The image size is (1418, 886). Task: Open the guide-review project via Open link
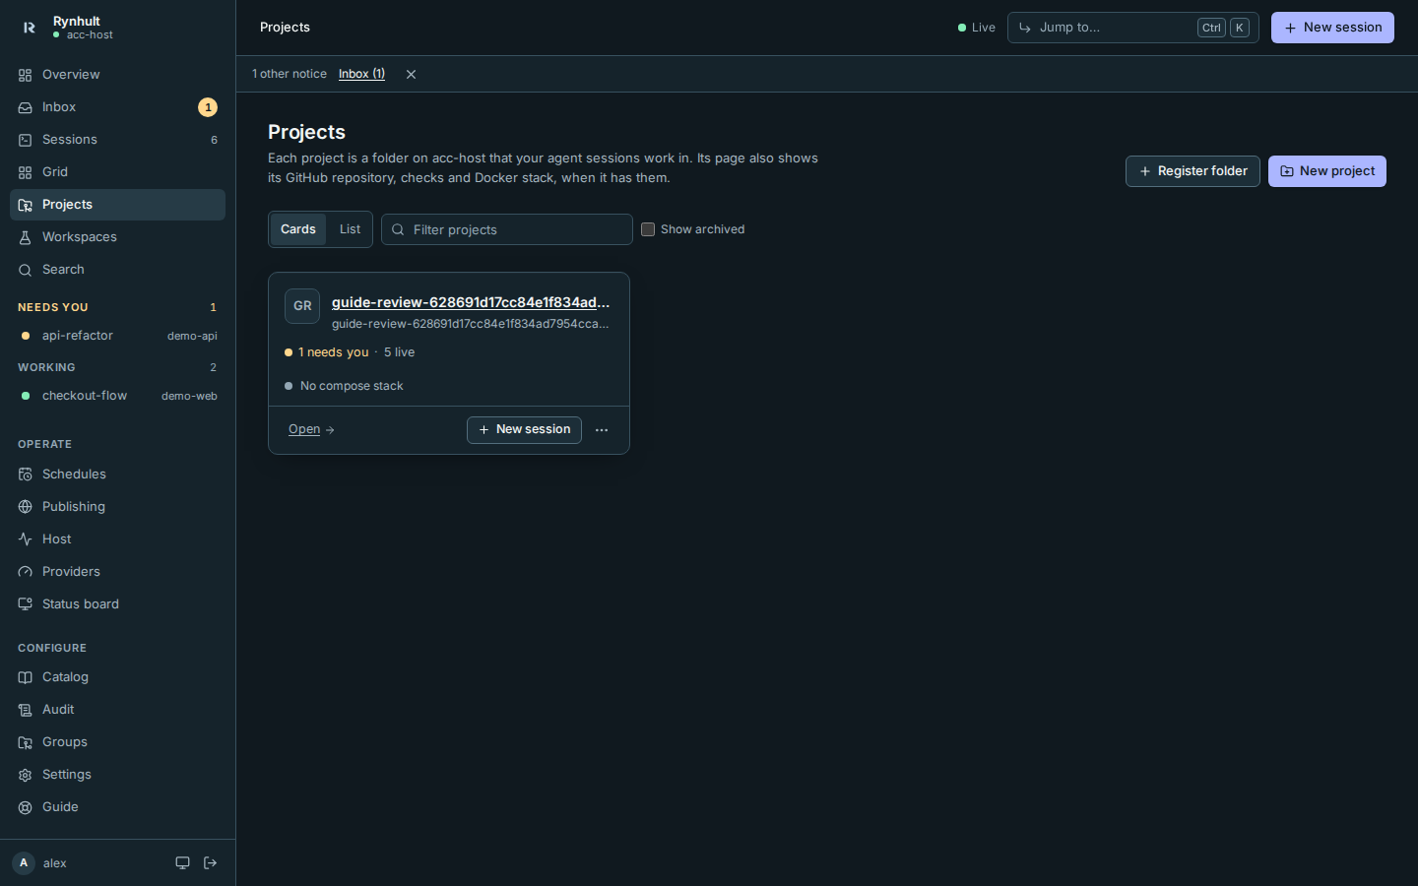(311, 430)
